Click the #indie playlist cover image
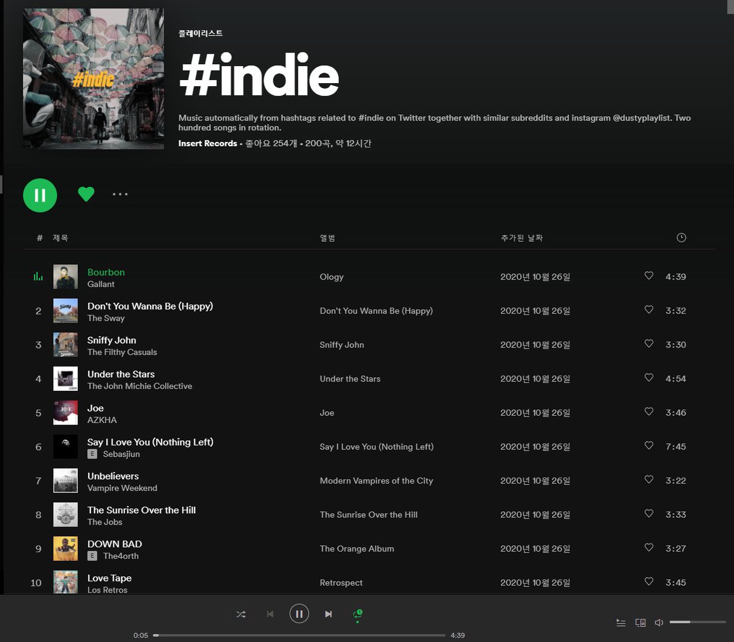Viewport: 734px width, 642px height. [94, 79]
